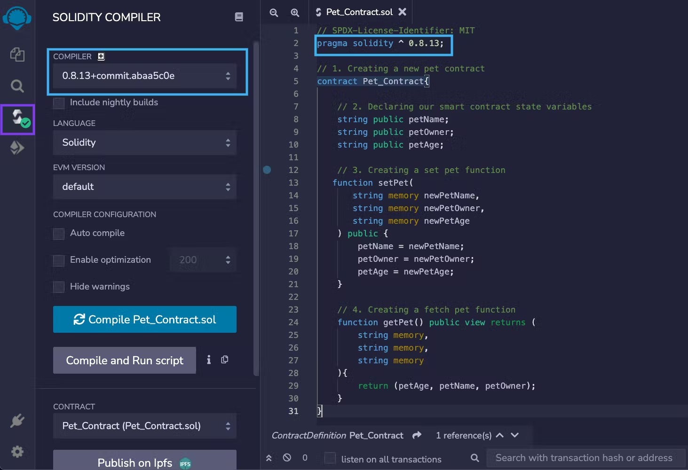
Task: Click Compile Pet_Contract.sol button
Action: pos(145,320)
